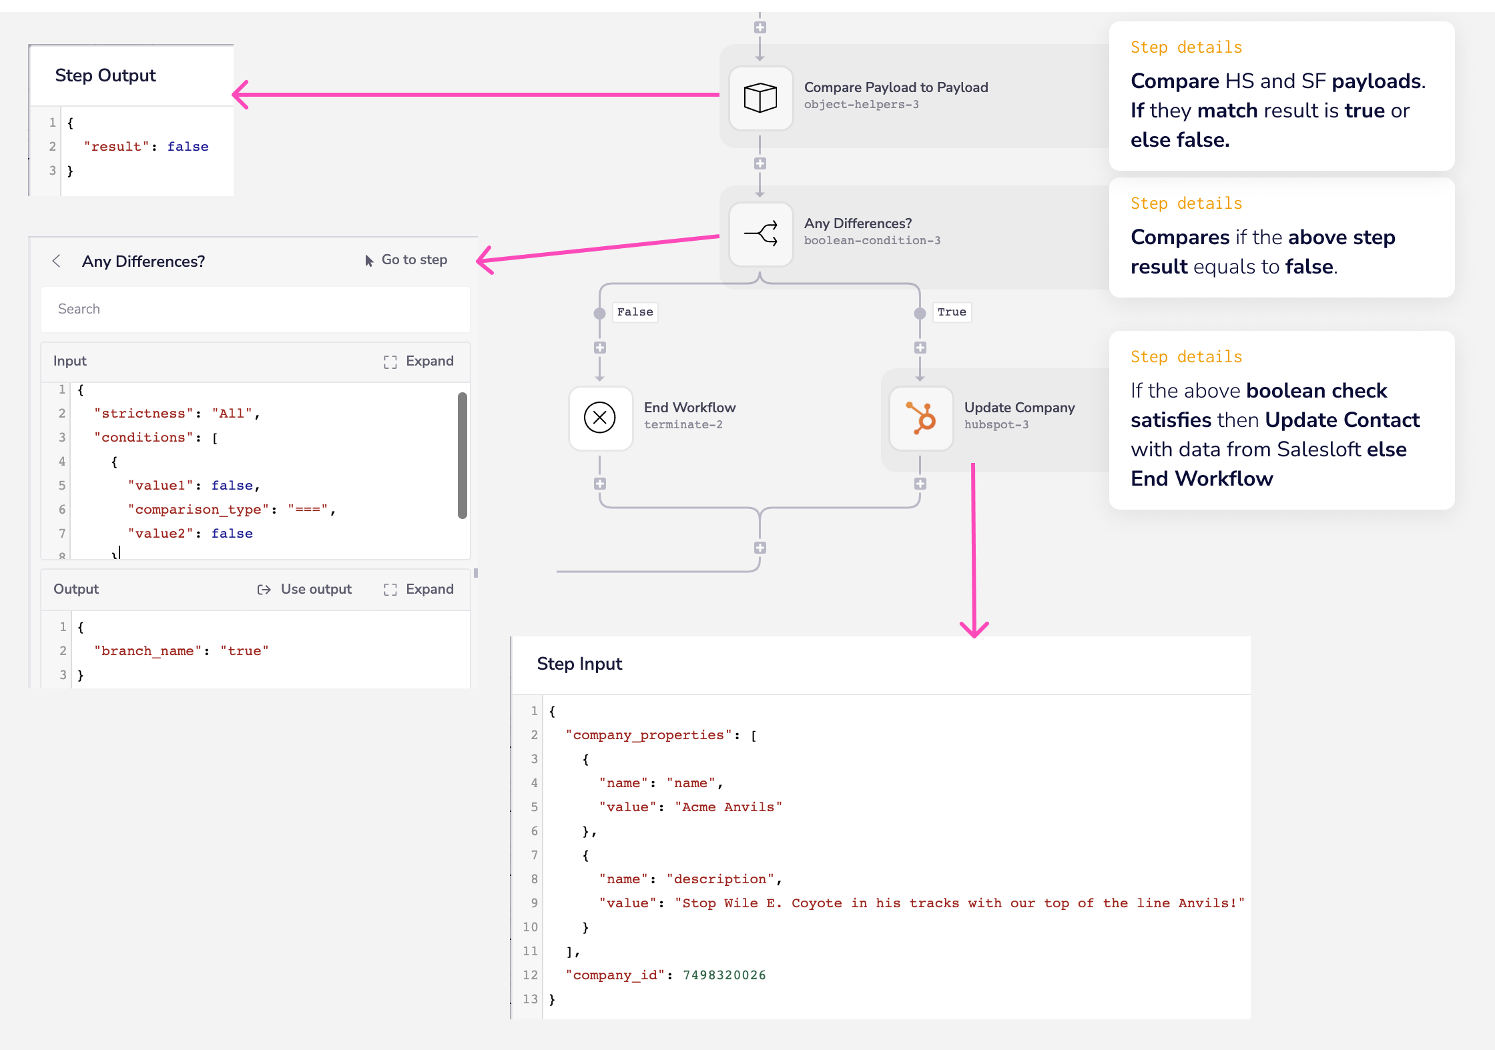Add a step above Compare Payload to Payload
Screen dimensions: 1495x1050
coord(760,27)
